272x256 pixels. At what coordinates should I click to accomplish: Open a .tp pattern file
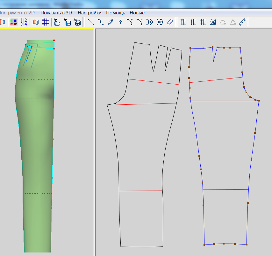click(x=57, y=22)
